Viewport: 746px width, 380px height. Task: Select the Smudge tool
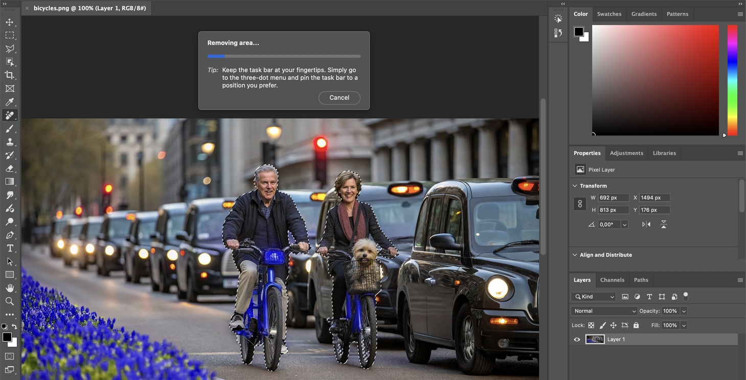coord(10,195)
